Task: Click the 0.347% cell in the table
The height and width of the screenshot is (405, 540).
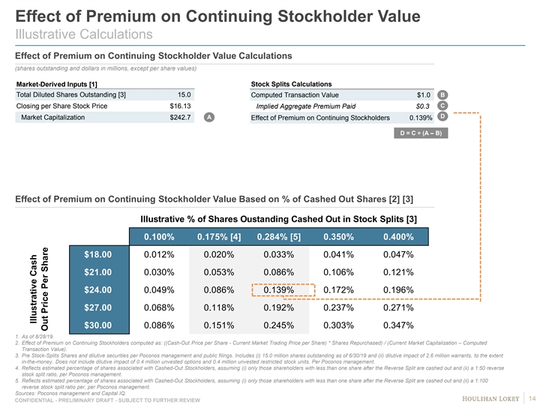Action: point(398,325)
